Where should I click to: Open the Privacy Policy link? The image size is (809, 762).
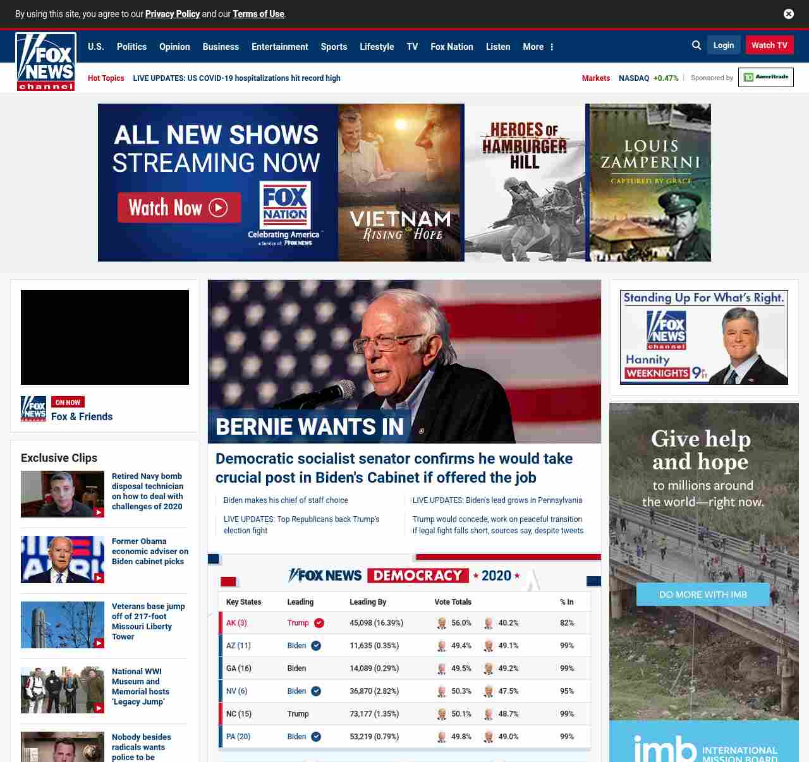[172, 14]
